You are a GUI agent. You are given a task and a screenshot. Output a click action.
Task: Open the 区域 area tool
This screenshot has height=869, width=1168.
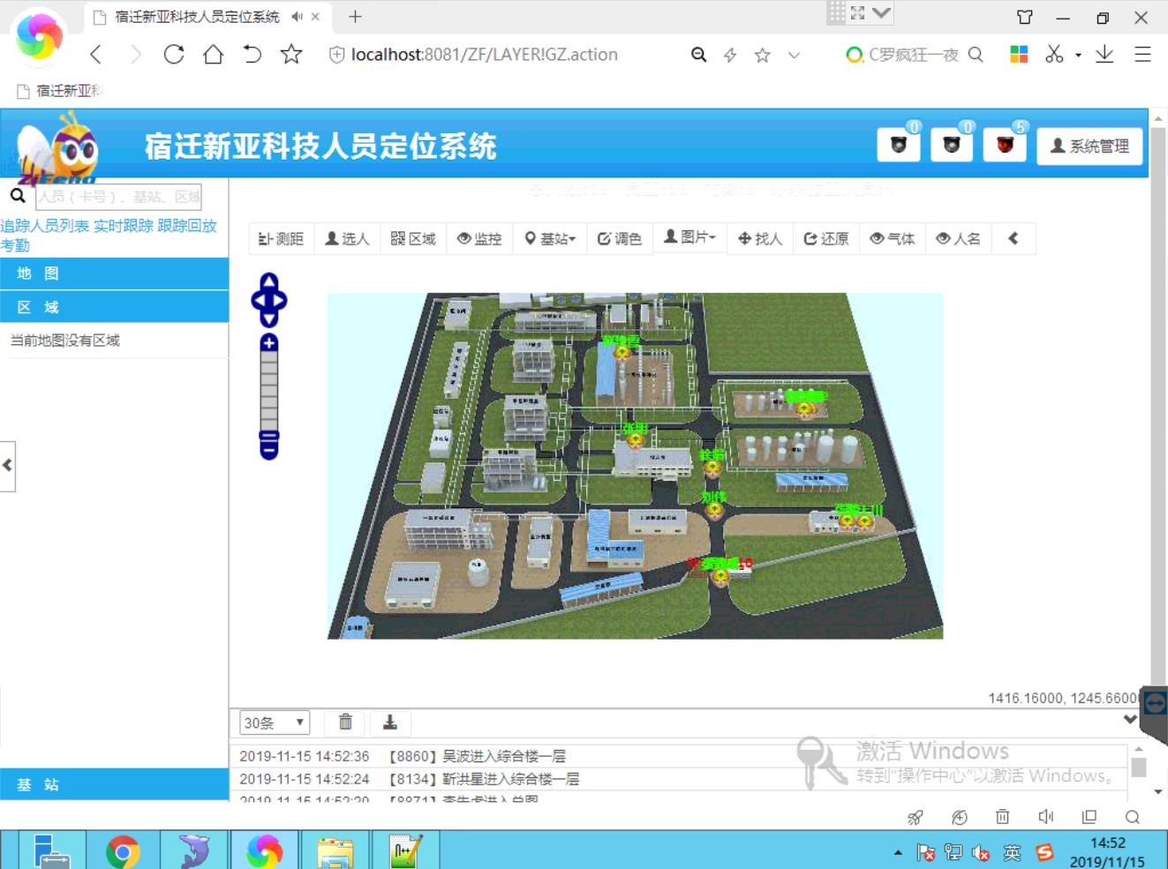pyautogui.click(x=413, y=237)
